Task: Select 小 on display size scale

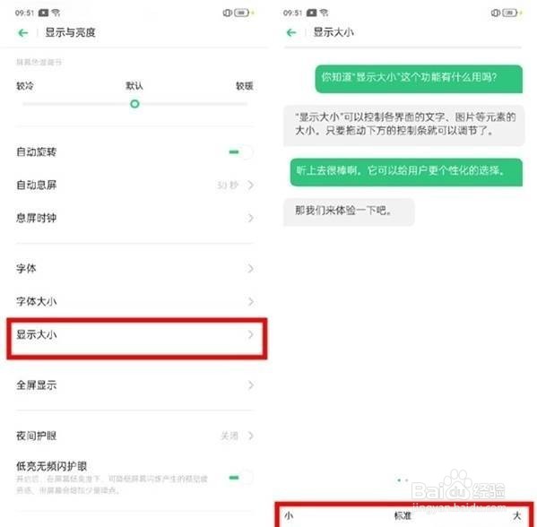Action: (x=289, y=515)
